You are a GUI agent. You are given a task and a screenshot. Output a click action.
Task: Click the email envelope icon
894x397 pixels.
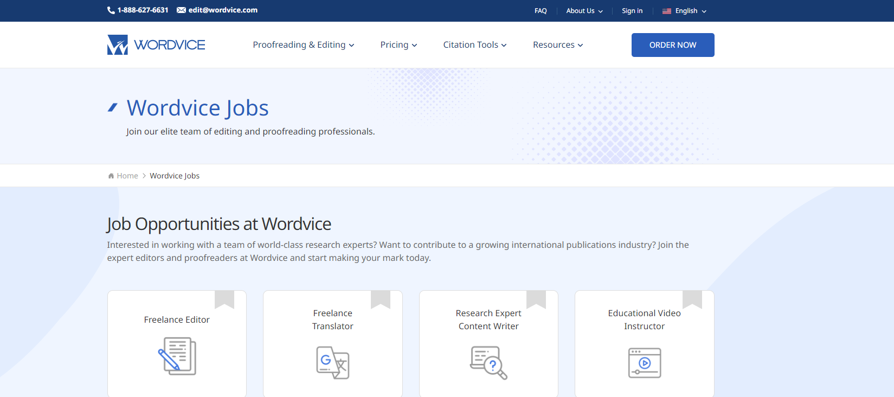point(181,10)
